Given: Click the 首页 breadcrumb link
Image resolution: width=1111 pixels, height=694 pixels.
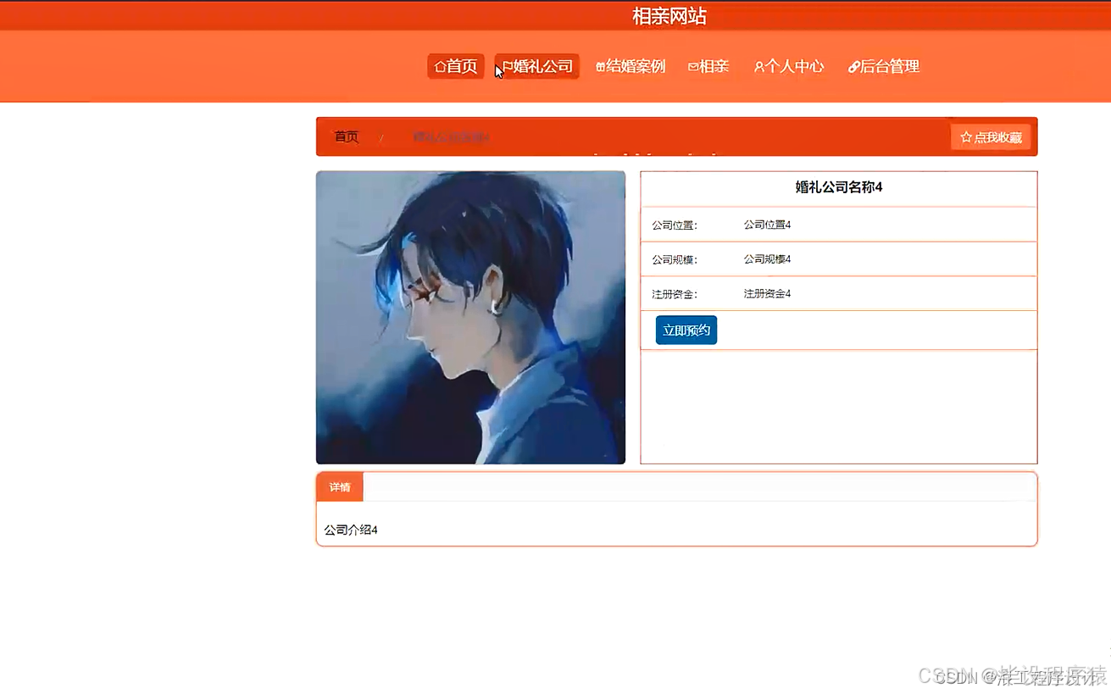Looking at the screenshot, I should click(346, 136).
